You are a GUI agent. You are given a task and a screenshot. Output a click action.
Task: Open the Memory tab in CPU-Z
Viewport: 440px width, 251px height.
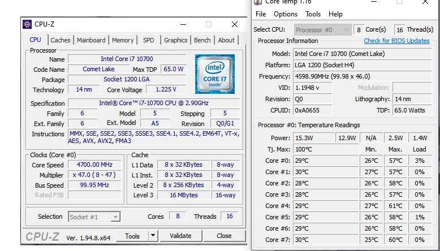(123, 40)
